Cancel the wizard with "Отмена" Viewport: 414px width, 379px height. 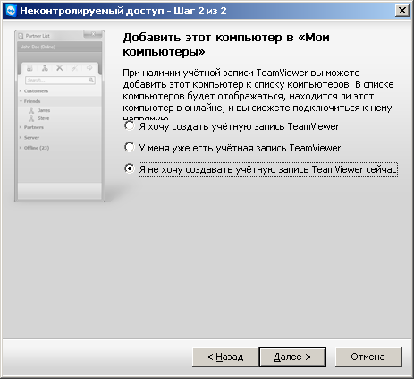pyautogui.click(x=368, y=357)
